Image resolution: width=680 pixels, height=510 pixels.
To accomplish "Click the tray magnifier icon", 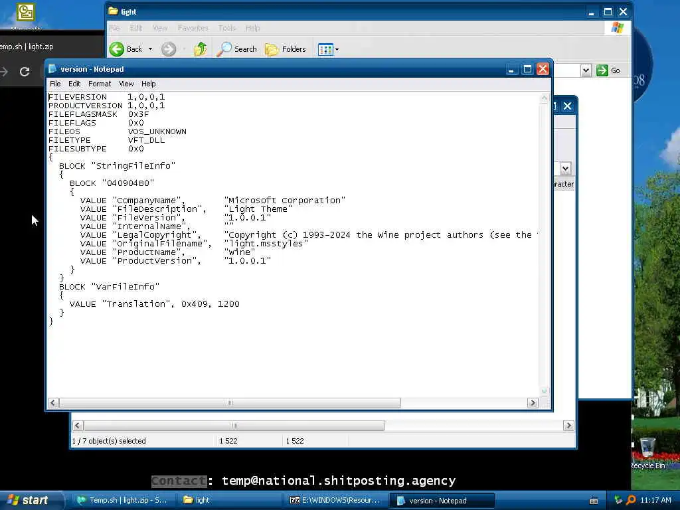I will pyautogui.click(x=631, y=500).
